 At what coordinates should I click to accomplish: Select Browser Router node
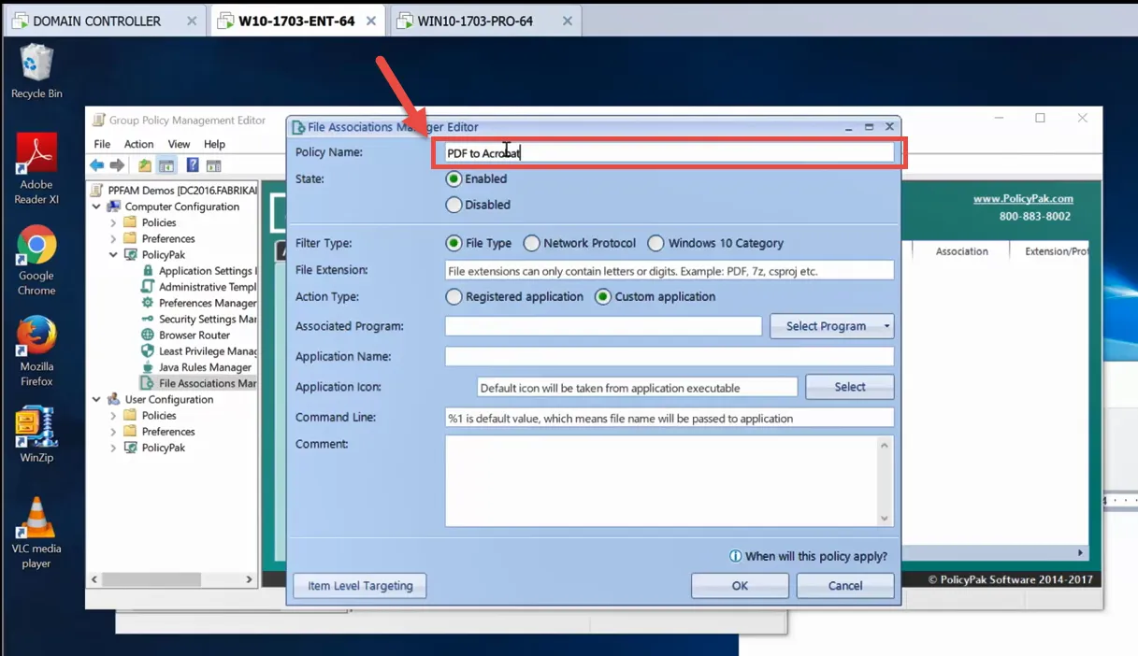(185, 335)
